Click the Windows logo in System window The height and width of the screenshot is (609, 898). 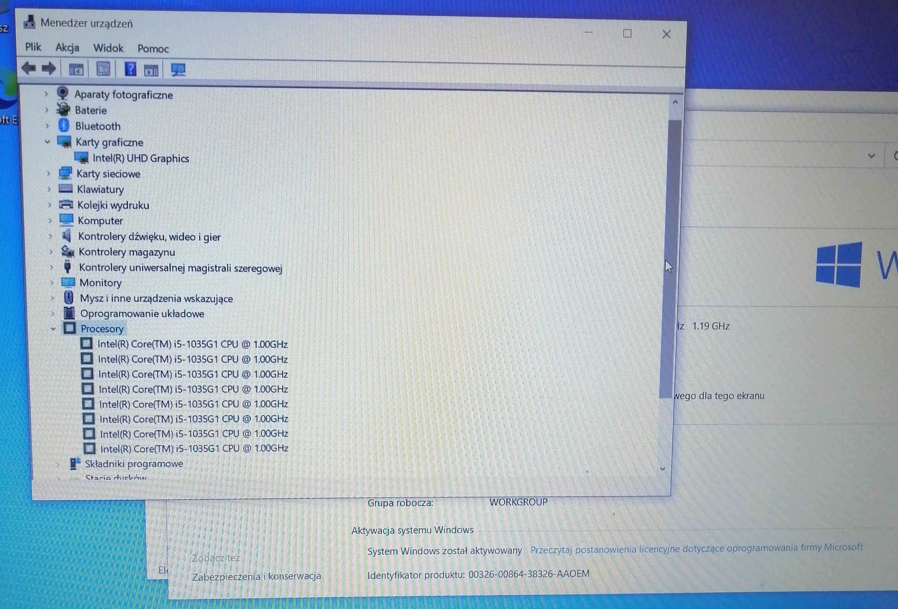838,264
